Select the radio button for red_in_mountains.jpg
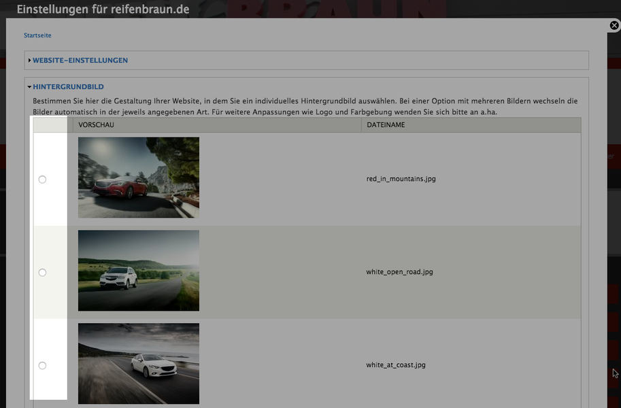This screenshot has width=621, height=408. click(42, 180)
